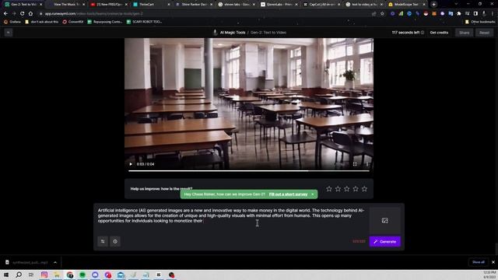Switch to the View The Music browser tab
498x280 pixels.
point(66,5)
